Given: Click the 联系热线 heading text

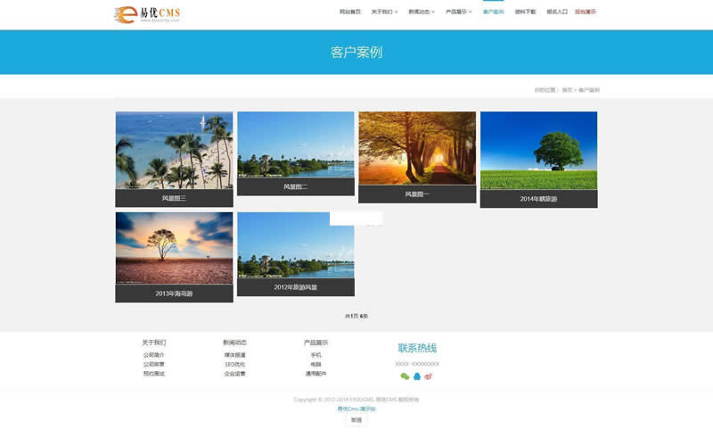Looking at the screenshot, I should (417, 348).
